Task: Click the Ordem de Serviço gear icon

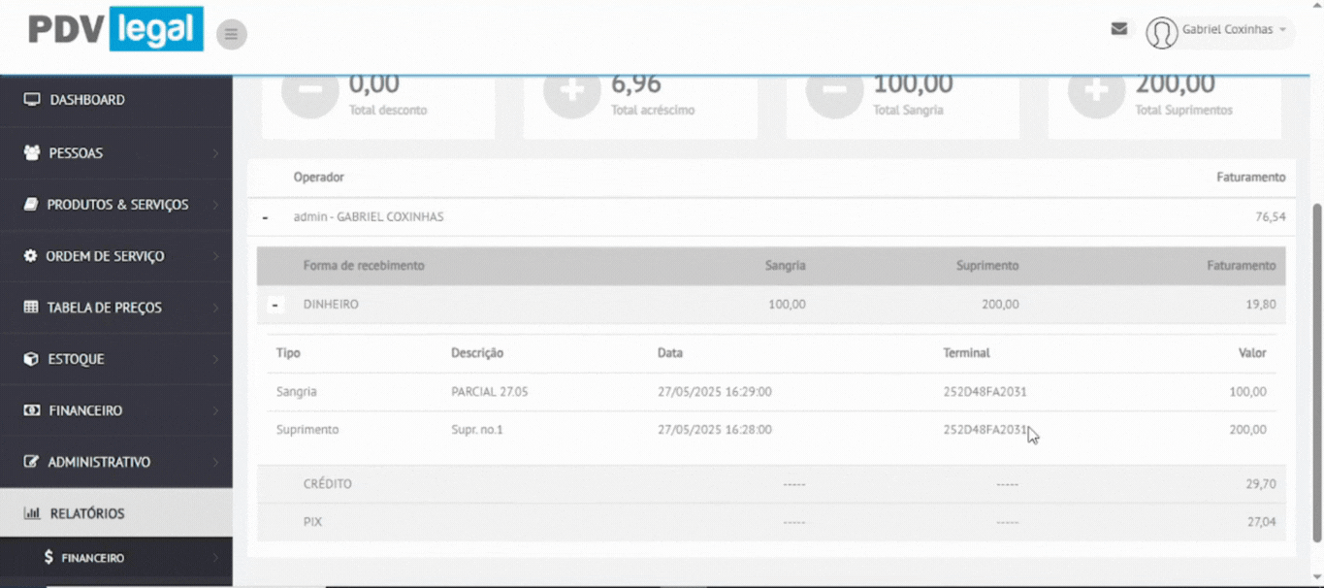Action: 30,256
